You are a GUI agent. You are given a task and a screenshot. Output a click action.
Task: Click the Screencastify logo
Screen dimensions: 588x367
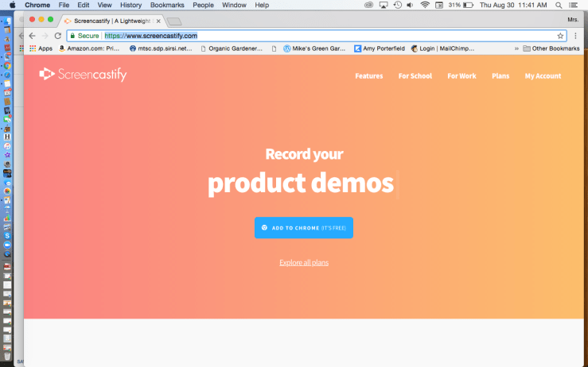point(83,75)
